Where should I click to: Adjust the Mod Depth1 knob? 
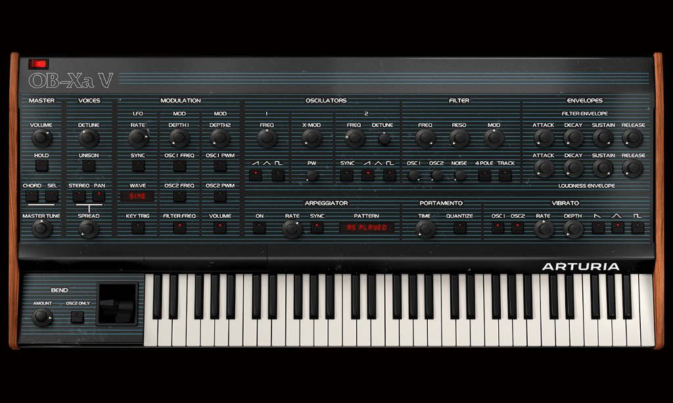coord(179,138)
